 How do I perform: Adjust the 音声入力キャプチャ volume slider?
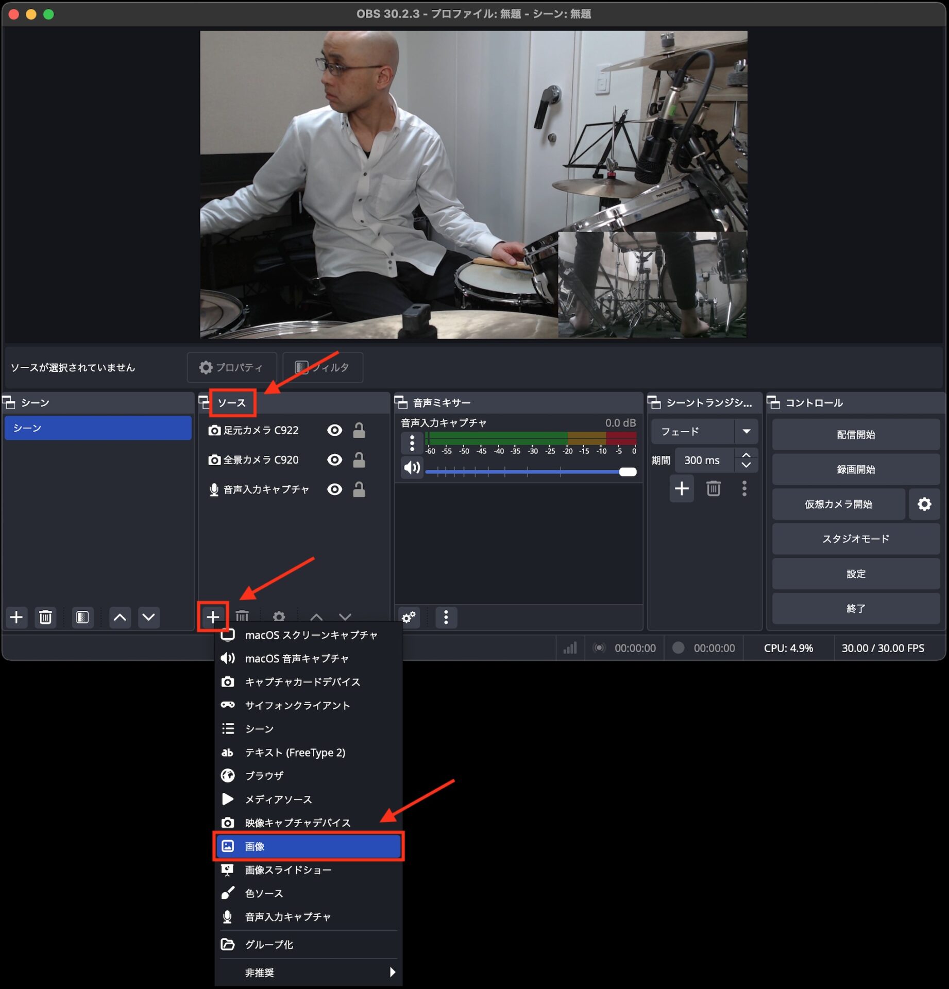pyautogui.click(x=531, y=472)
